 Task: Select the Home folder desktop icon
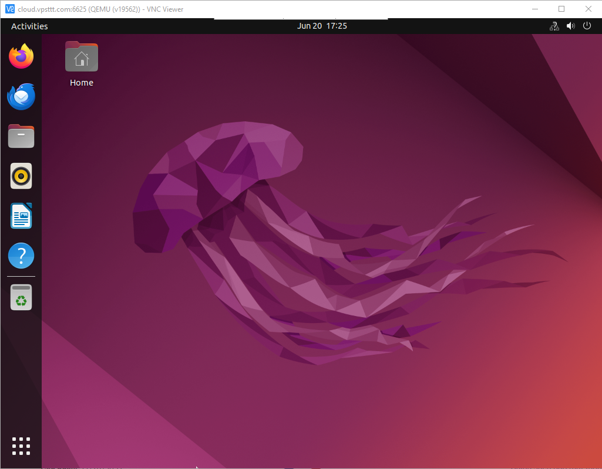click(x=82, y=56)
